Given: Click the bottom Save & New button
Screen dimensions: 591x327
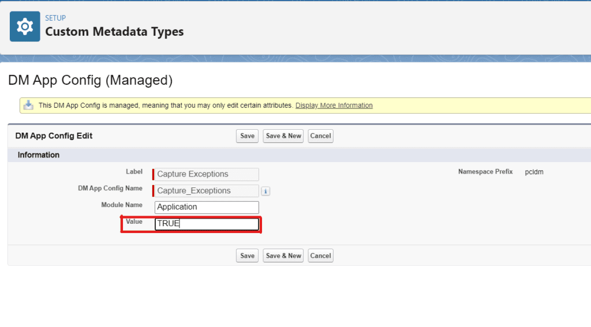Looking at the screenshot, I should [x=283, y=256].
